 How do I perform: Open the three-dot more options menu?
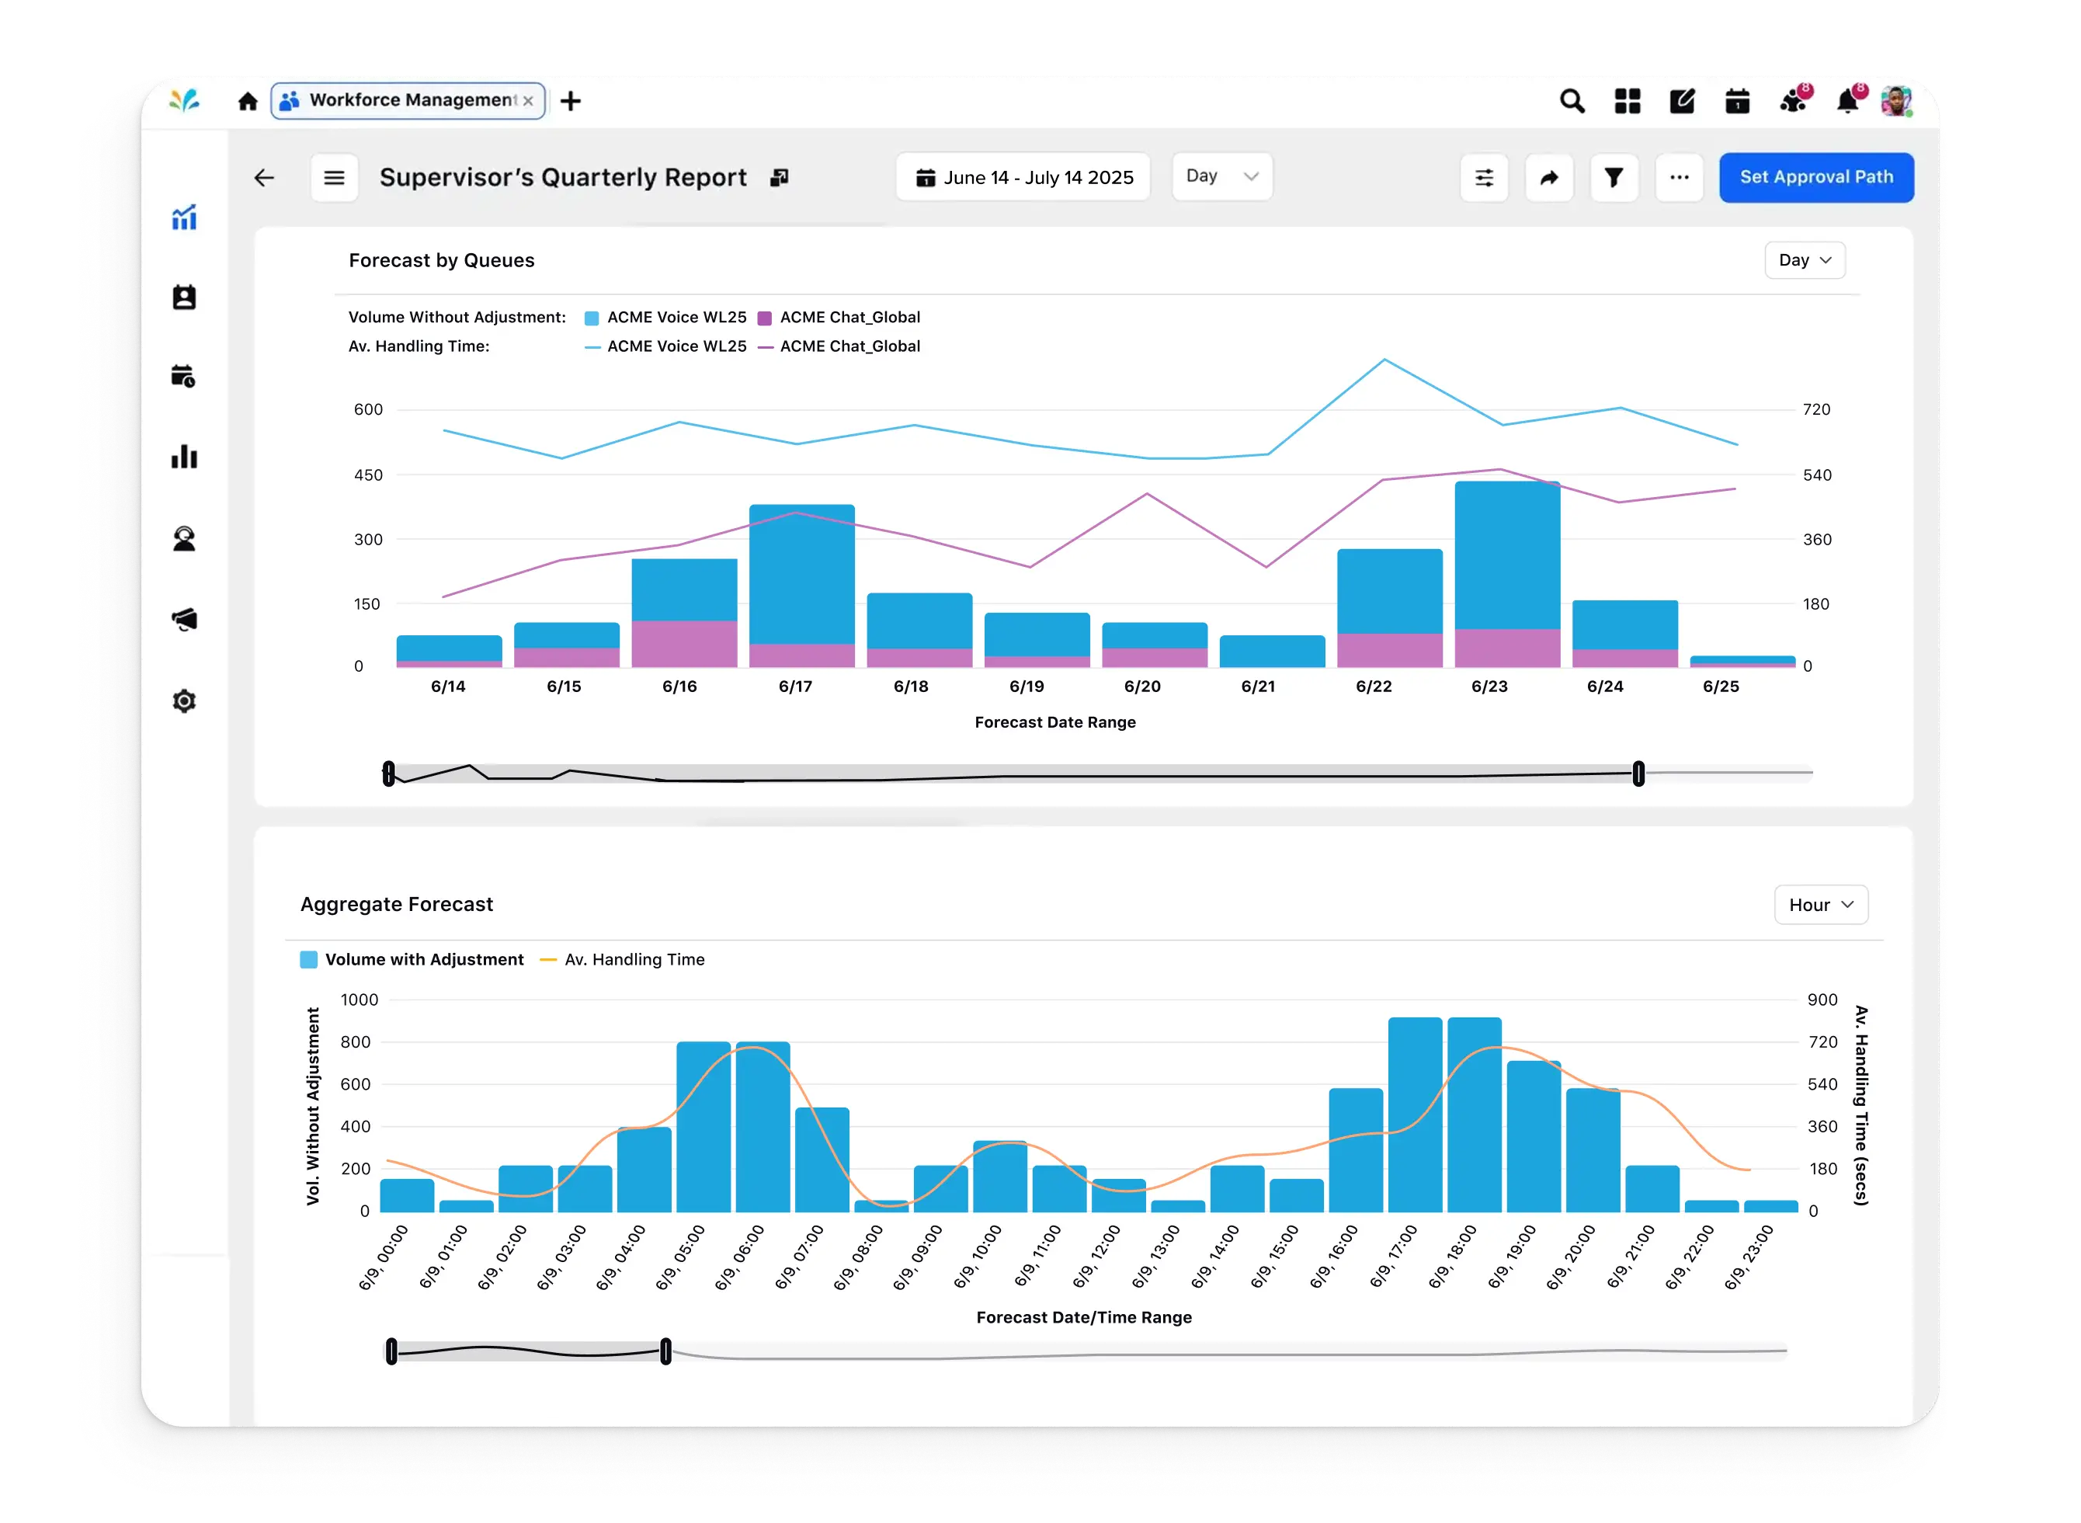pyautogui.click(x=1680, y=177)
